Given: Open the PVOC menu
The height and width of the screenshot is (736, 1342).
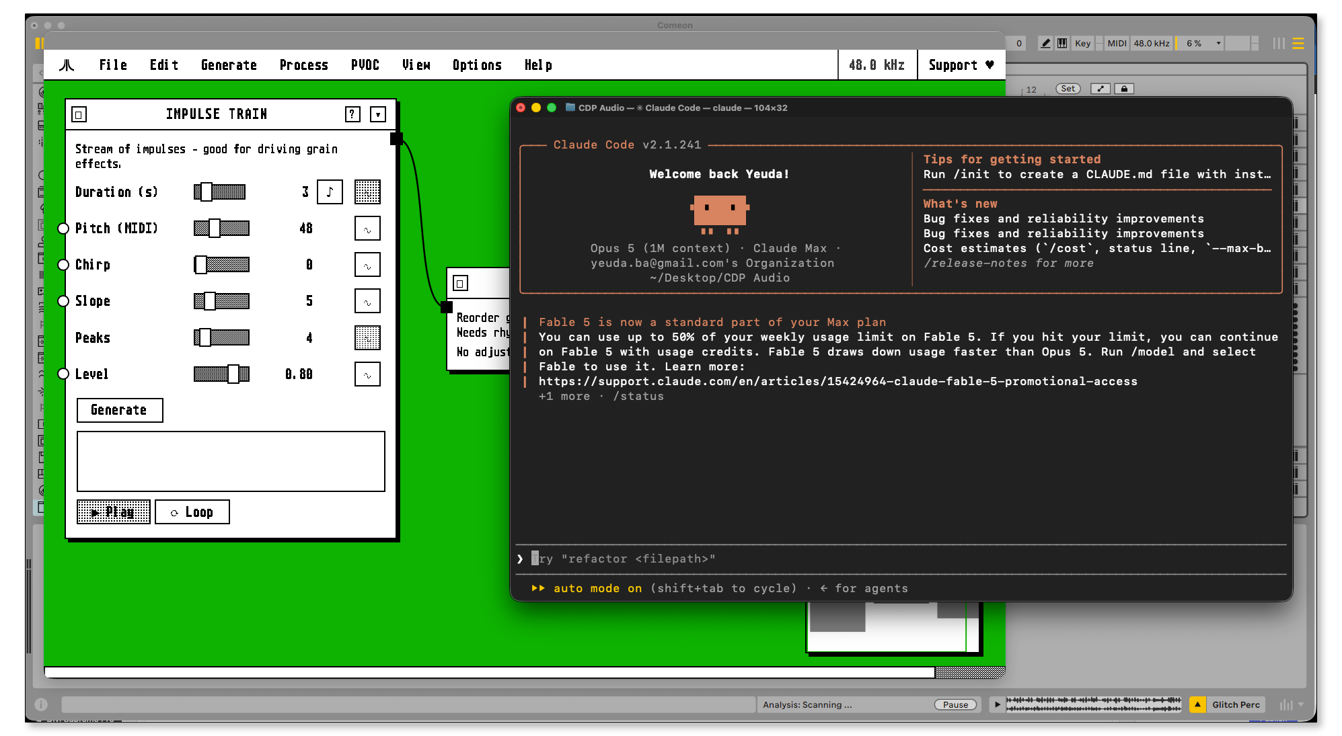Looking at the screenshot, I should point(365,65).
